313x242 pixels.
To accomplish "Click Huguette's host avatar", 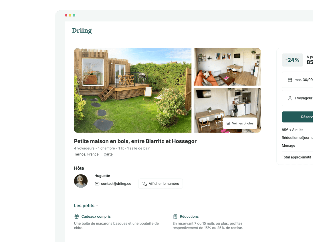I will click(81, 181).
